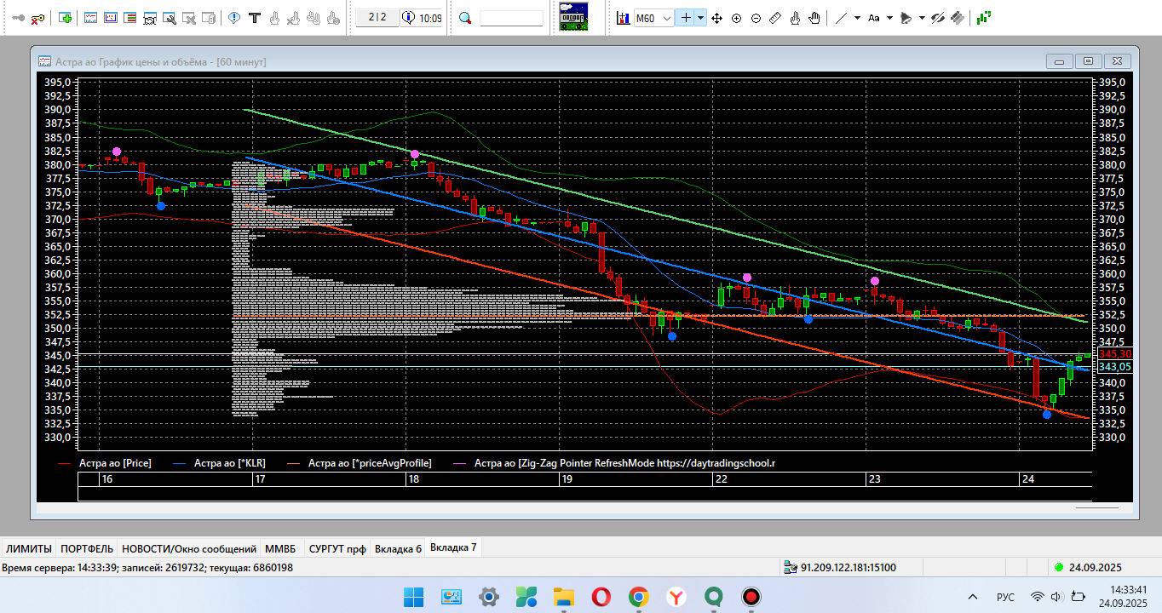
Task: Click the green plus create window icon
Action: click(66, 18)
